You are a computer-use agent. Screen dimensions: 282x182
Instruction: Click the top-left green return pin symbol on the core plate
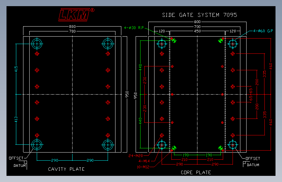174,41
